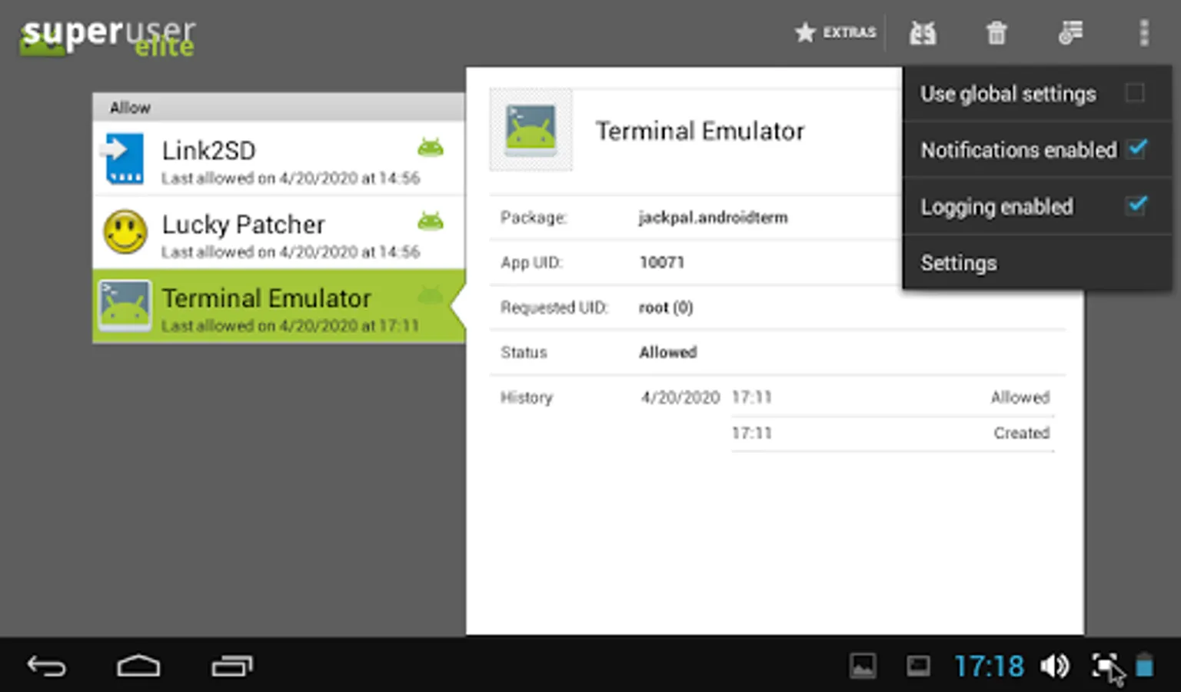Click Terminal Emulator icon in the list
This screenshot has height=692, width=1181.
click(x=125, y=306)
